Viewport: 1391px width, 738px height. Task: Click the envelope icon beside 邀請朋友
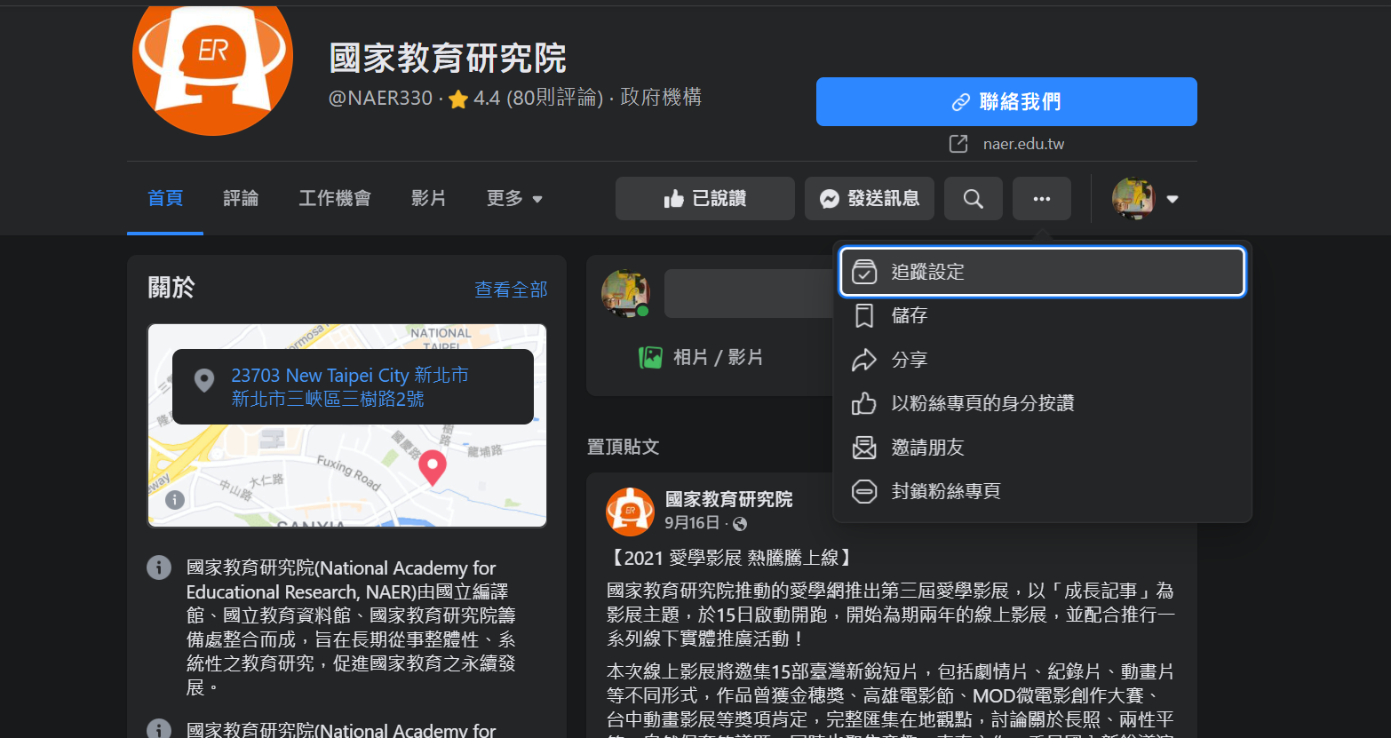(x=864, y=448)
